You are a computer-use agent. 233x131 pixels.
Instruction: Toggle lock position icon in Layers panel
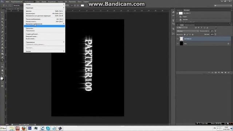tap(190, 35)
